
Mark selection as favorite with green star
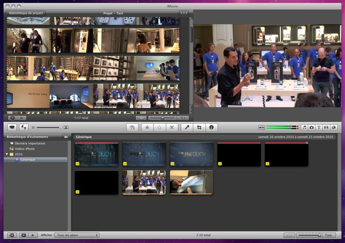[147, 128]
